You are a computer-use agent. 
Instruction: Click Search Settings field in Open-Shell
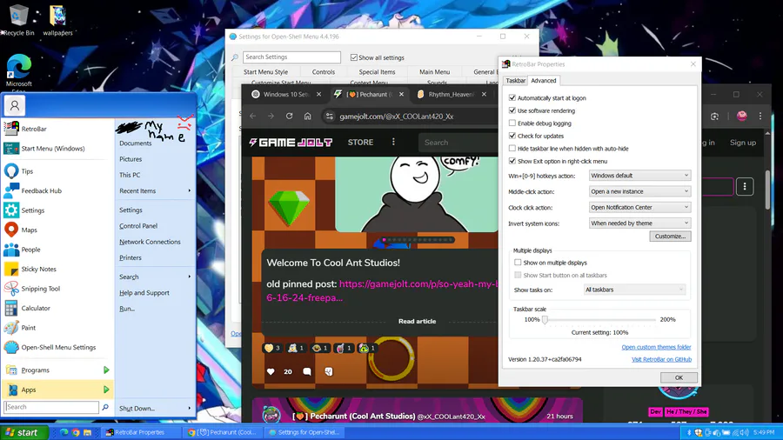291,57
